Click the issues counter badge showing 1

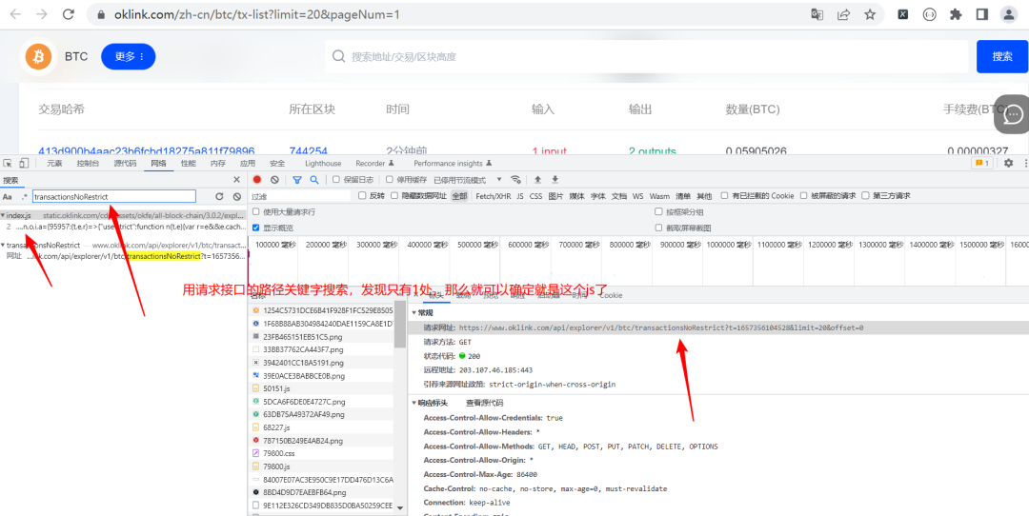[981, 163]
